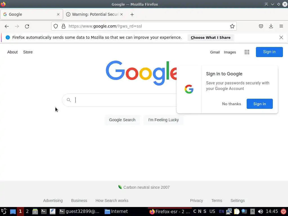Switch to the Google tab
Screen dimensions: 288x216
(x=31, y=14)
